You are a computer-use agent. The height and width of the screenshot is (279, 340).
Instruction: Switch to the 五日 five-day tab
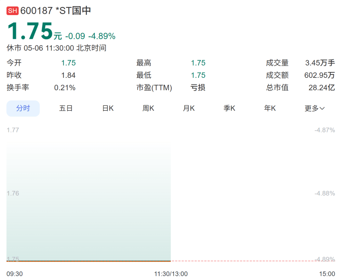coord(66,108)
